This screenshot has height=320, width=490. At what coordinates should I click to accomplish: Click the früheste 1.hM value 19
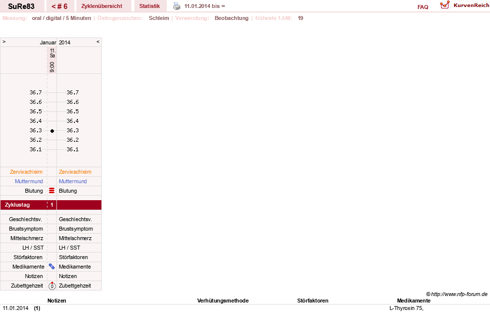[300, 18]
